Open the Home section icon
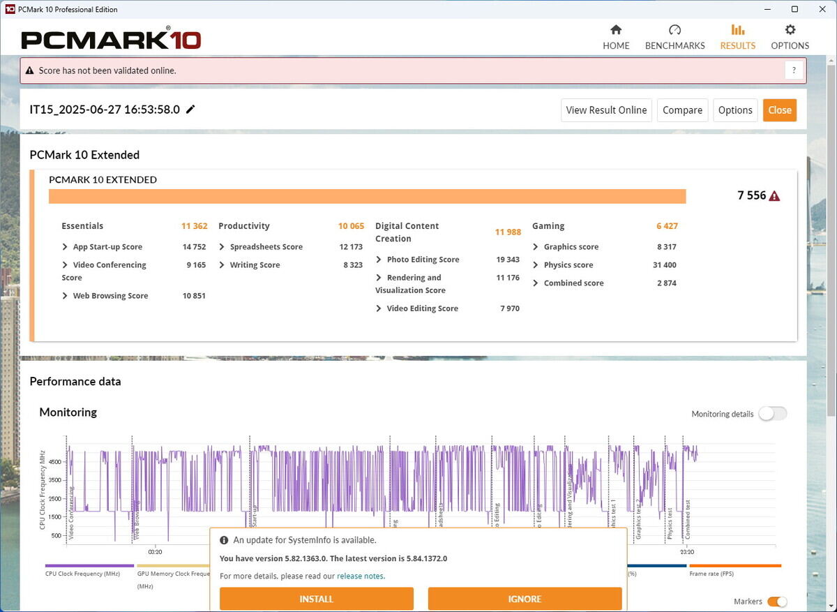837x612 pixels. point(616,30)
